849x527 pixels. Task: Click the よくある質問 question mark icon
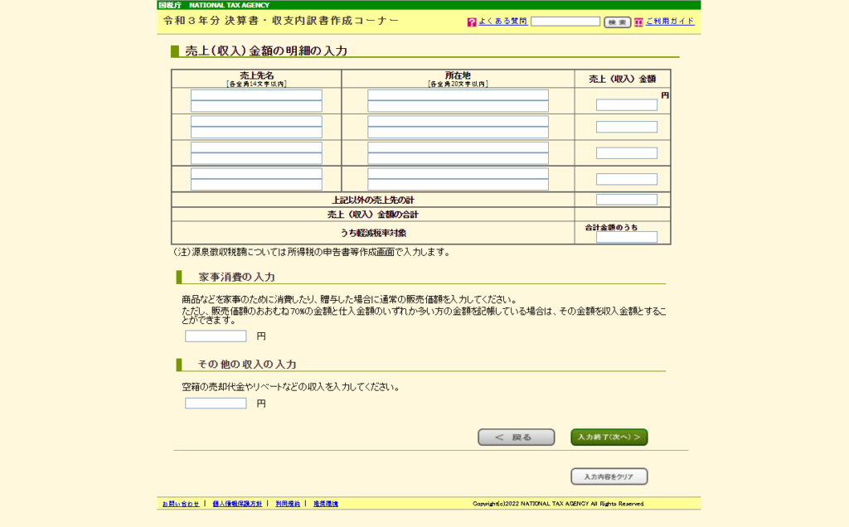click(472, 22)
